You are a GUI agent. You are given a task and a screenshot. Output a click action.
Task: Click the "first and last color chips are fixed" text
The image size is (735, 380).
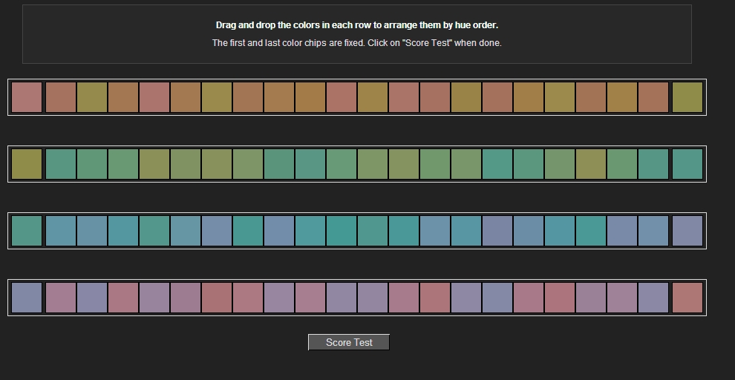pos(357,43)
